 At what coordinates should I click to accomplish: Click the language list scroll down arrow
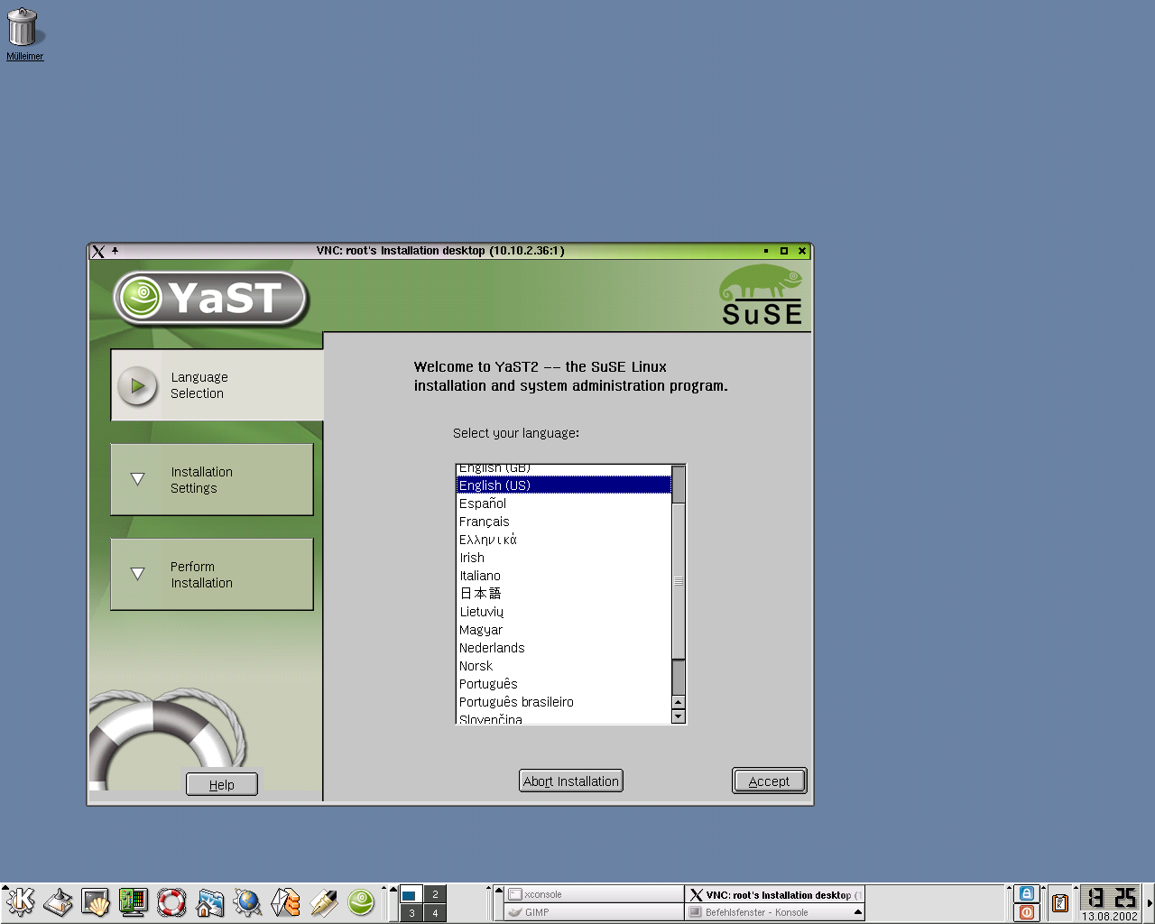coord(679,716)
